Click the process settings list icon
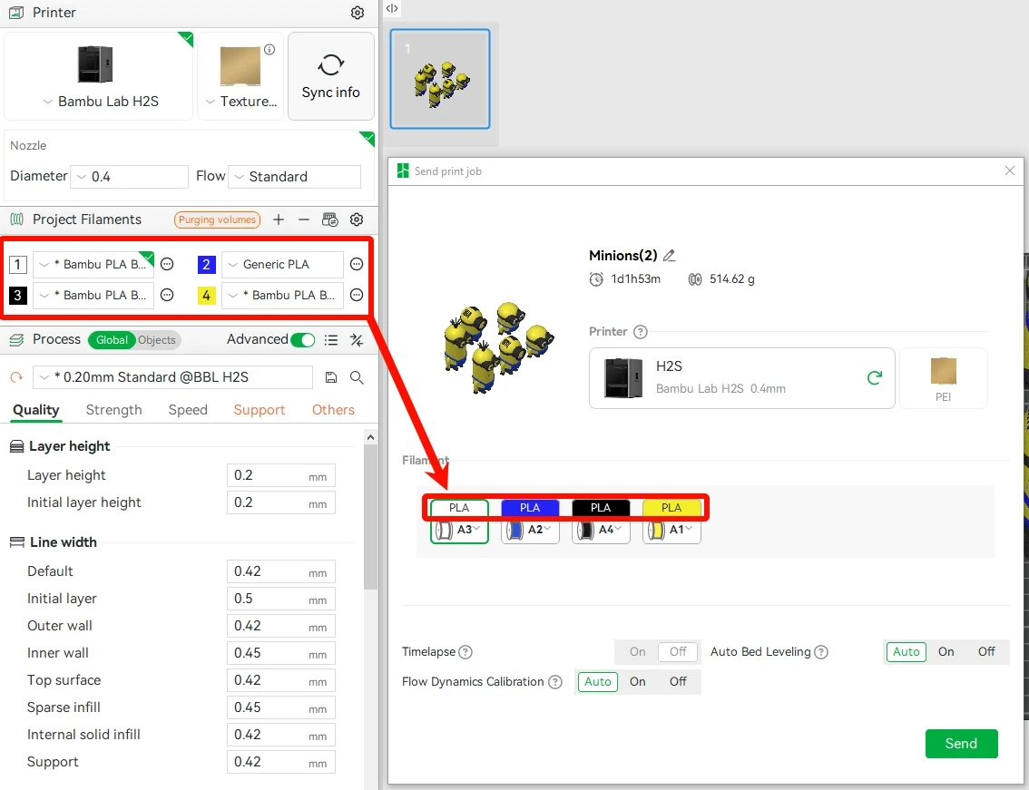Viewport: 1029px width, 790px height. (330, 340)
